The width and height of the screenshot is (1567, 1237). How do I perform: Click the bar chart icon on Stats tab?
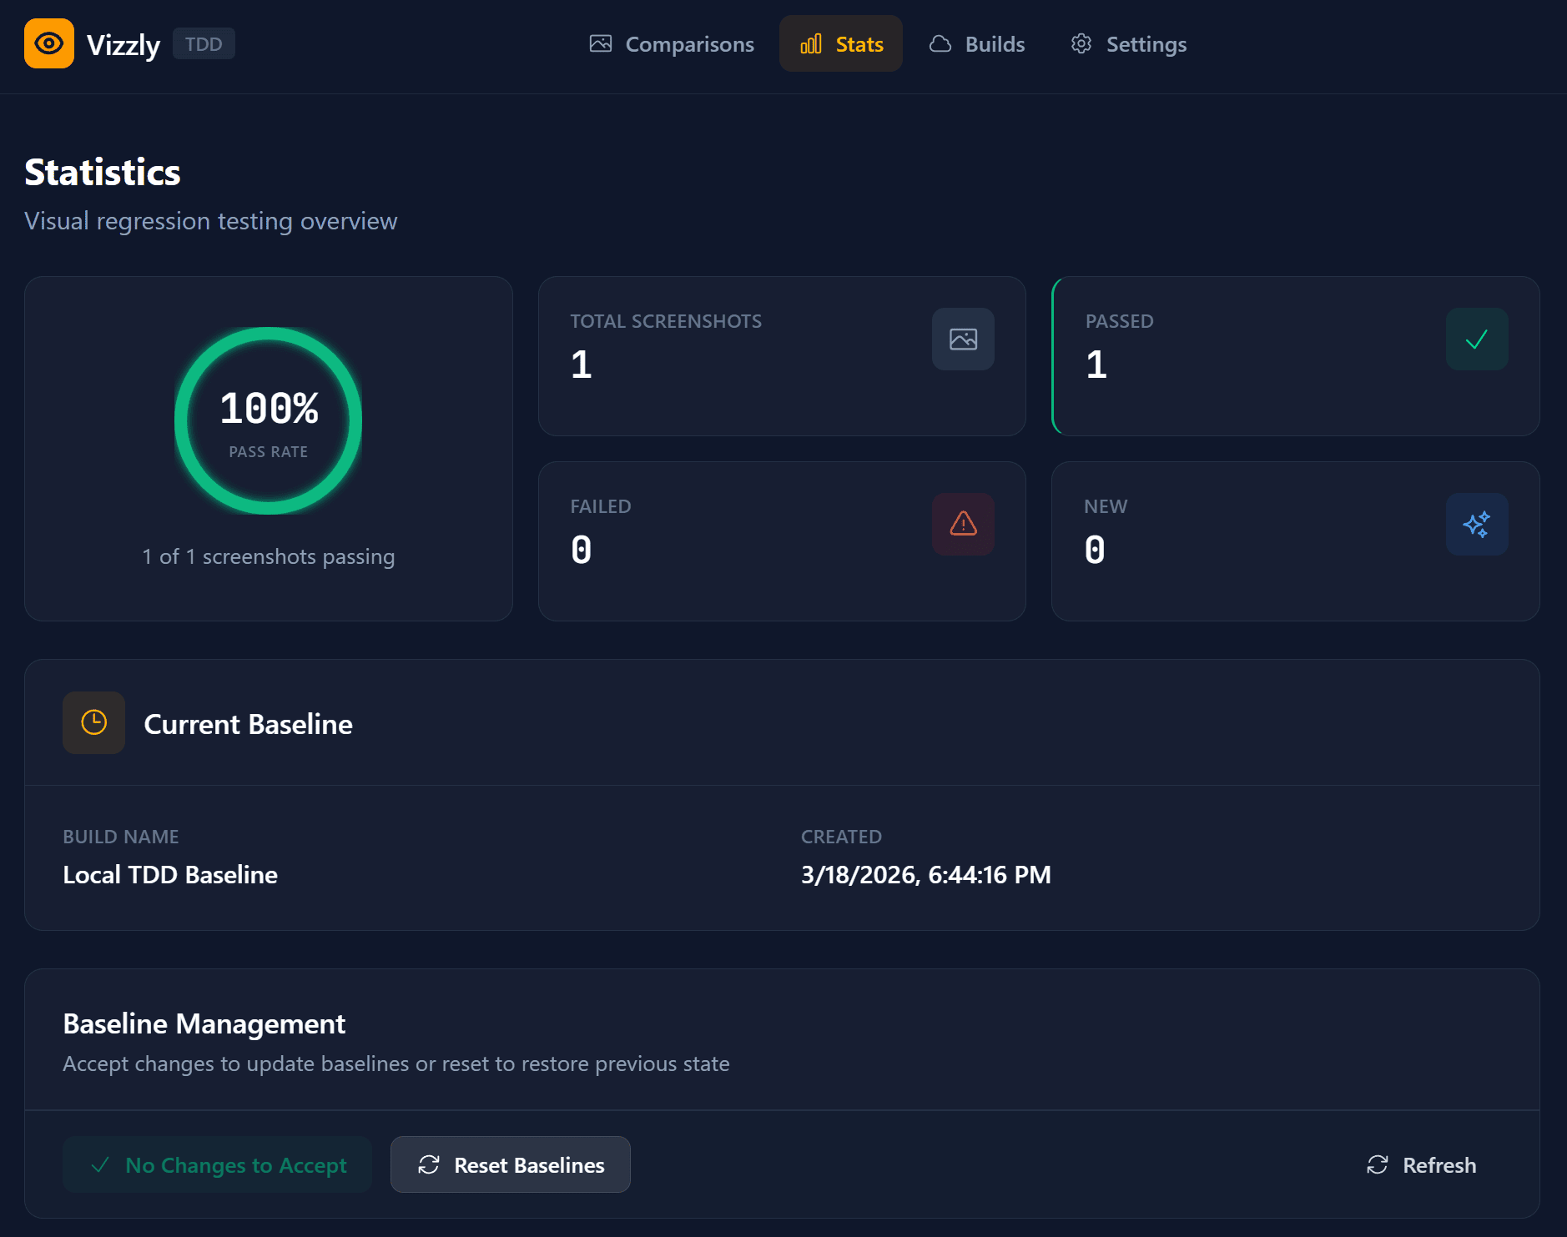[811, 44]
